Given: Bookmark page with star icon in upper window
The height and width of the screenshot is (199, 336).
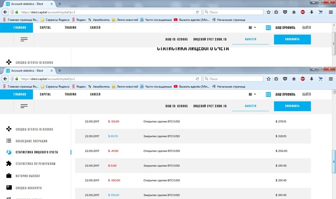Looking at the screenshot, I should 268,12.
